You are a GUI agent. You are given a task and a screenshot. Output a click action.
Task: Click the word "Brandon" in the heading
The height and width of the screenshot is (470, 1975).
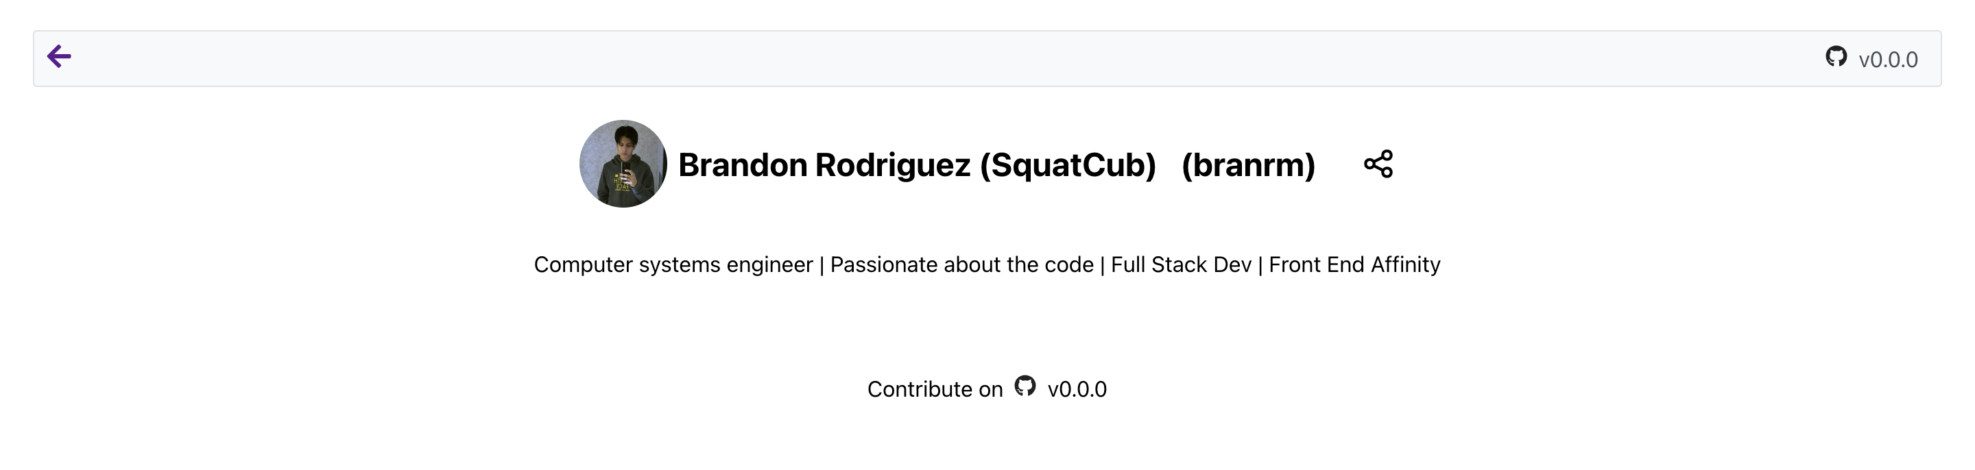(x=742, y=165)
